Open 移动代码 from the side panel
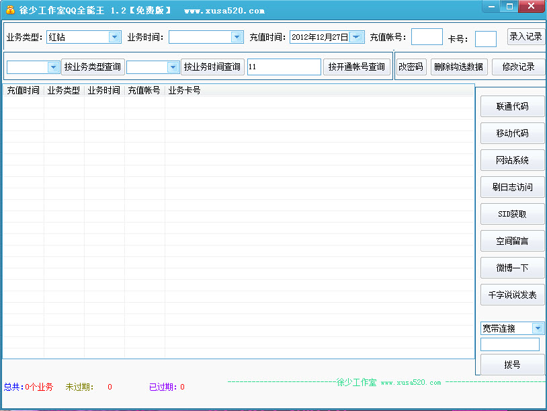Screen dimensions: 547x411 pos(513,133)
